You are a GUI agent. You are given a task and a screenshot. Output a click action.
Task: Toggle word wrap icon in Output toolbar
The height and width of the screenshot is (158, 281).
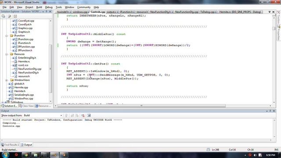click(x=89, y=115)
